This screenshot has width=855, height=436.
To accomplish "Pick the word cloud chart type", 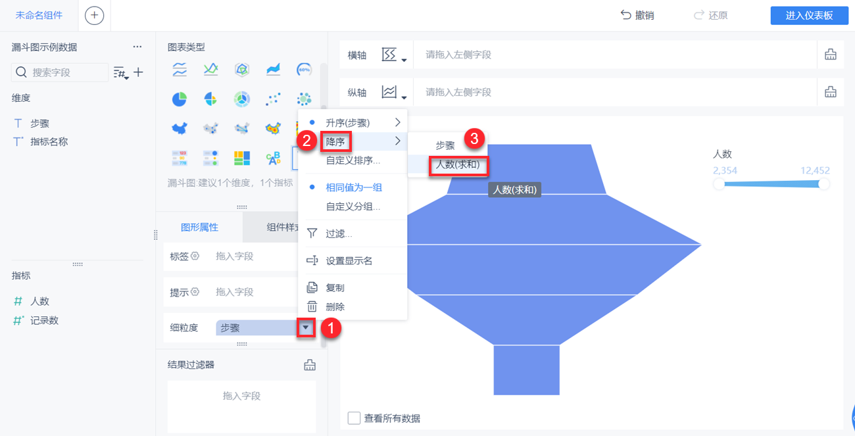I will coord(273,158).
